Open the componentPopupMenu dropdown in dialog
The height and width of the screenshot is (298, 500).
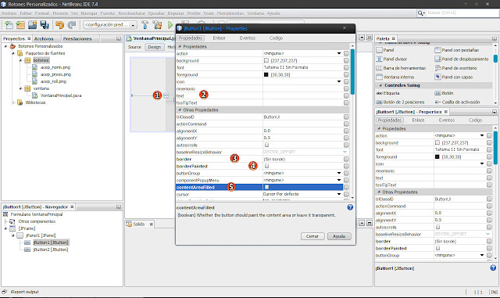click(339, 180)
